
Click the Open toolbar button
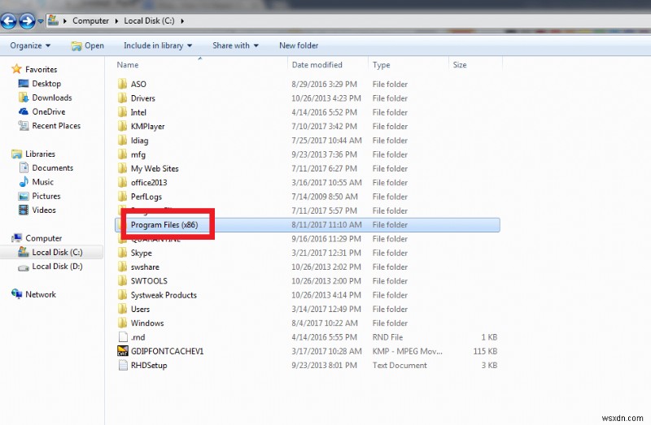(88, 46)
